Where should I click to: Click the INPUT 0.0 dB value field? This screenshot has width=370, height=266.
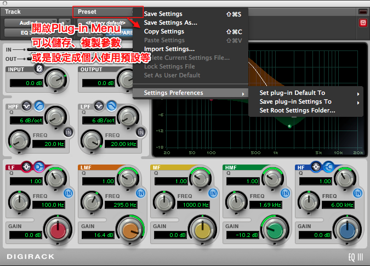pos(26,83)
